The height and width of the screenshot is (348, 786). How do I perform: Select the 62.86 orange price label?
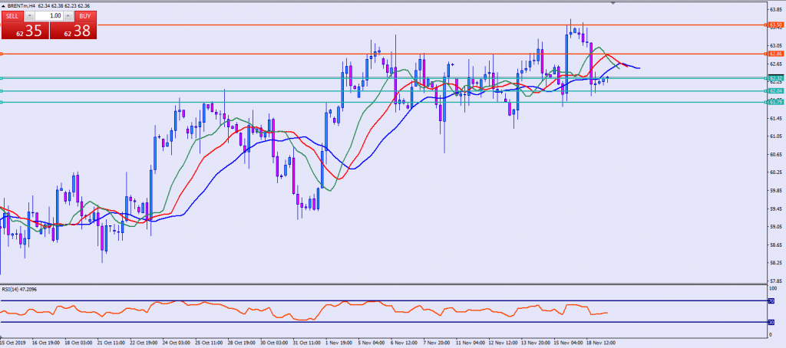click(774, 54)
